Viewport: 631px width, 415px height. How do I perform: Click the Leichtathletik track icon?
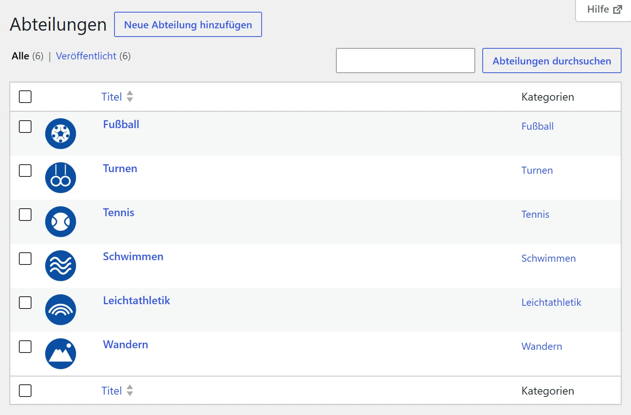(x=61, y=310)
